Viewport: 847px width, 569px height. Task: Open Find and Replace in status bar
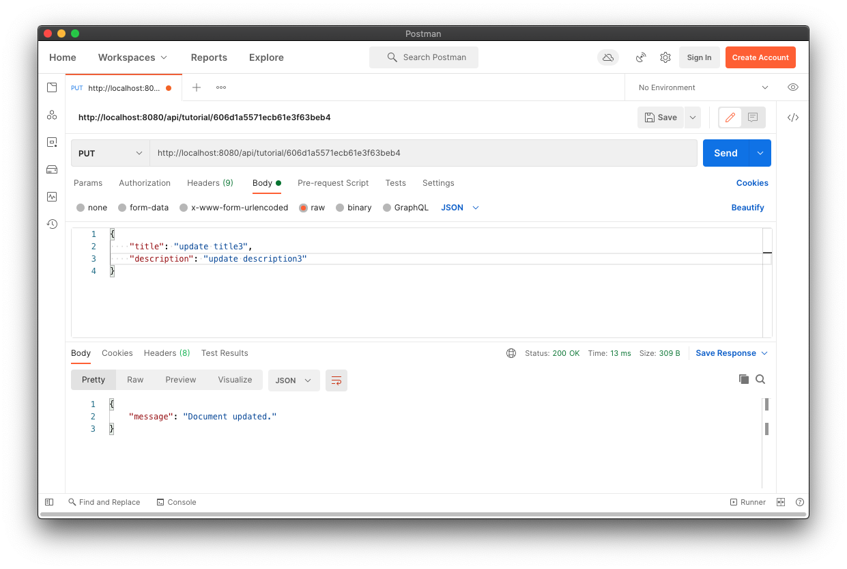tap(104, 502)
